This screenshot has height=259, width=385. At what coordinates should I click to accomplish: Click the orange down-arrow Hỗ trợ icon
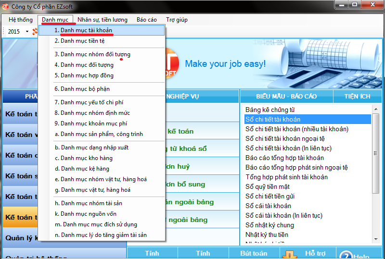pyautogui.click(x=290, y=255)
